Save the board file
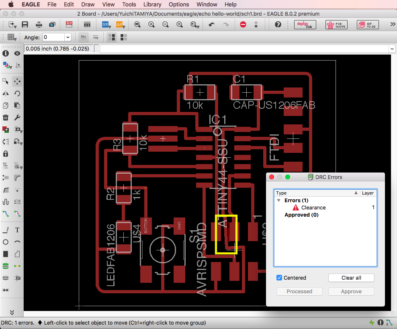The height and width of the screenshot is (329, 397). [x=25, y=24]
